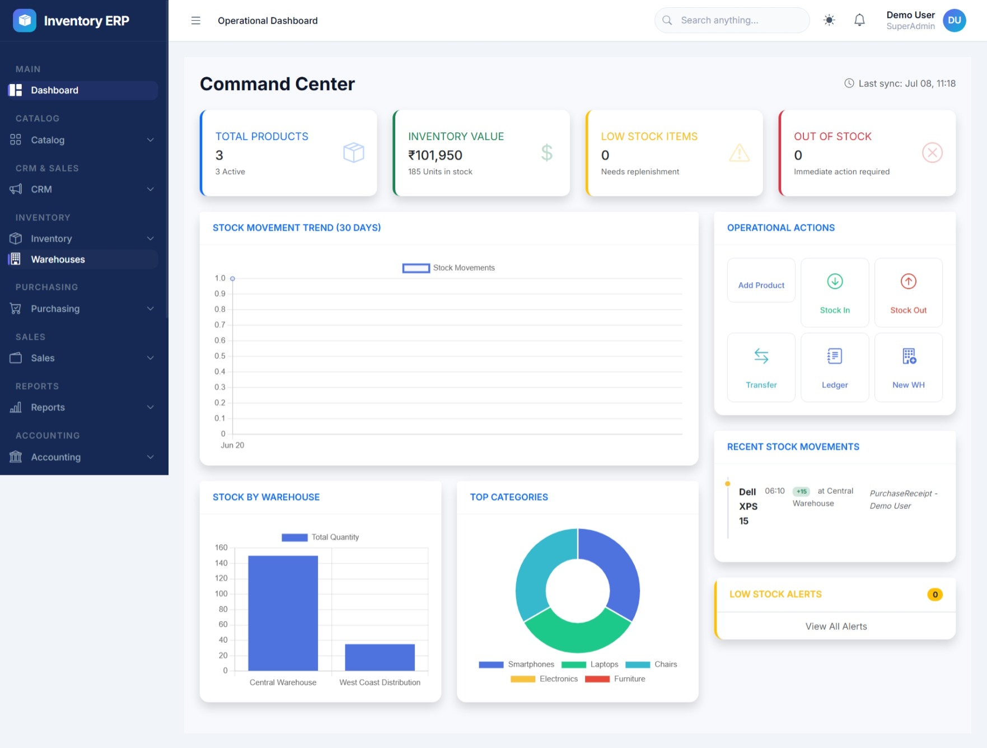Click the Warehouses building icon
Image resolution: width=987 pixels, height=748 pixels.
pos(16,259)
